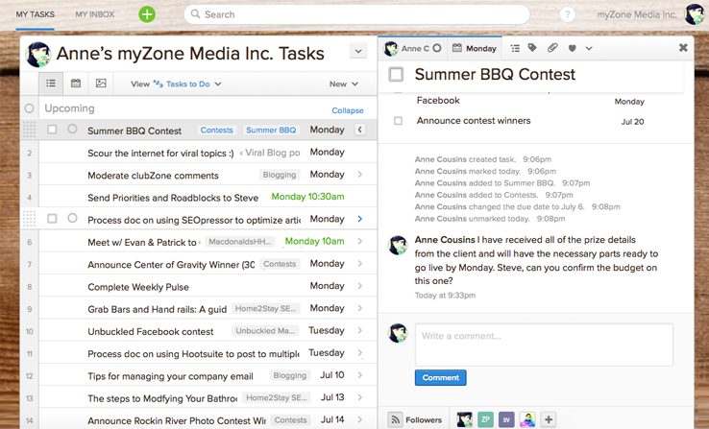Image resolution: width=709 pixels, height=429 pixels.
Task: Switch to files image view icon
Action: point(101,83)
